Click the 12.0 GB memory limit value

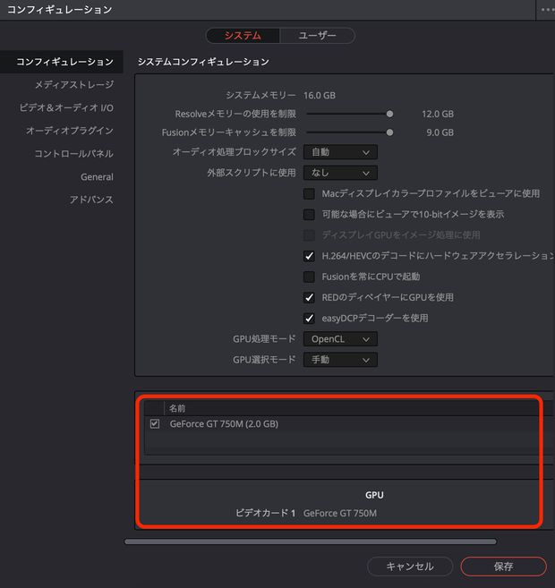(438, 114)
